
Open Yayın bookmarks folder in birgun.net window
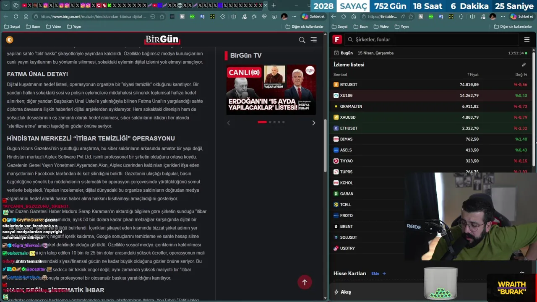point(73,26)
